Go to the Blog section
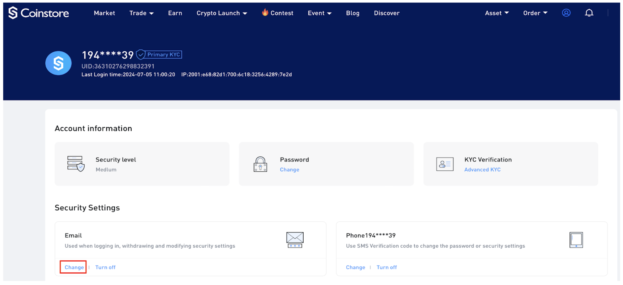The width and height of the screenshot is (623, 285). pos(353,13)
